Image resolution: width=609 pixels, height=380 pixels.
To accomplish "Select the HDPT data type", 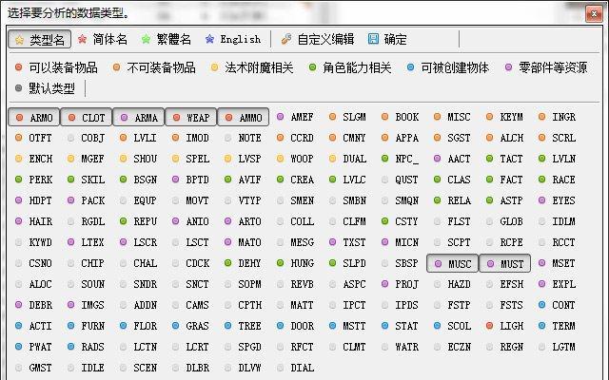I will (x=34, y=200).
